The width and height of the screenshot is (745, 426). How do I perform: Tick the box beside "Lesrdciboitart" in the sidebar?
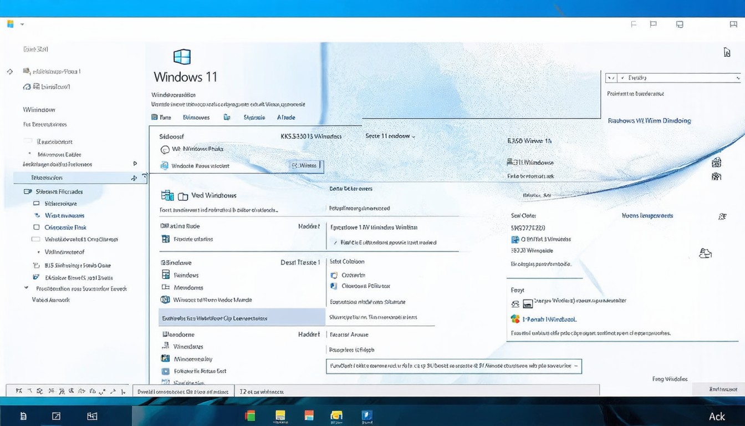(28, 141)
